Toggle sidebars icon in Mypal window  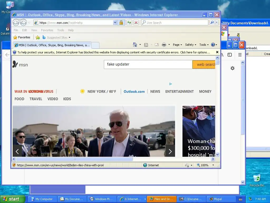[230, 55]
